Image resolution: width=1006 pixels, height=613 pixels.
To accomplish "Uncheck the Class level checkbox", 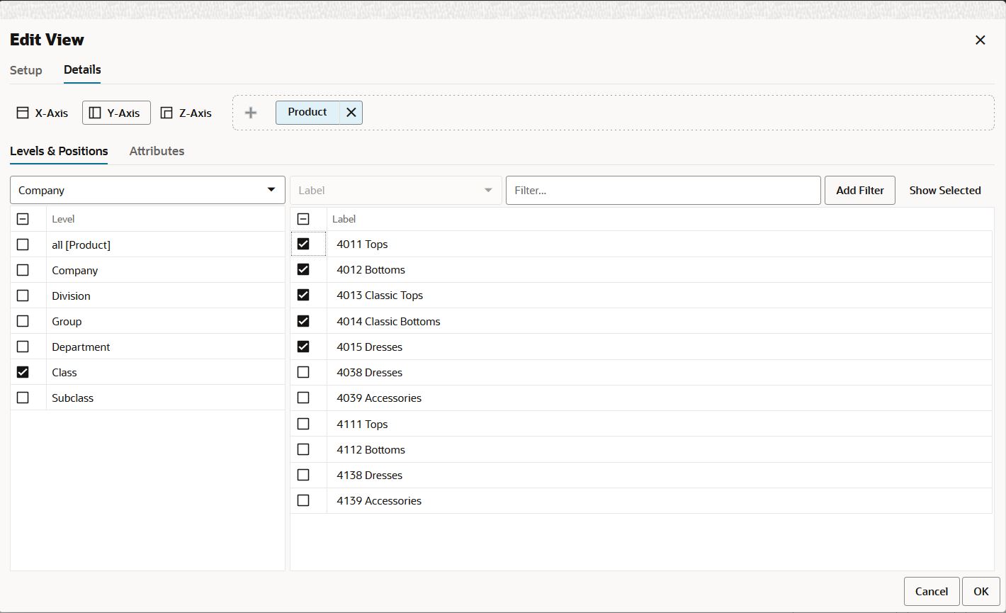I will click(23, 371).
